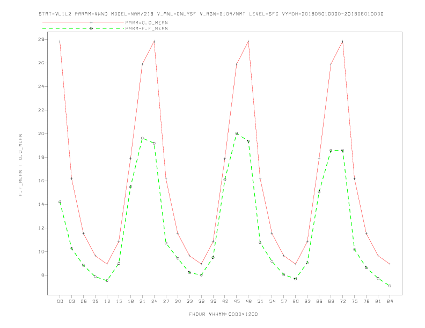Click the x-axis tick label 39
Screen dimensions: 425x328
[213, 301]
